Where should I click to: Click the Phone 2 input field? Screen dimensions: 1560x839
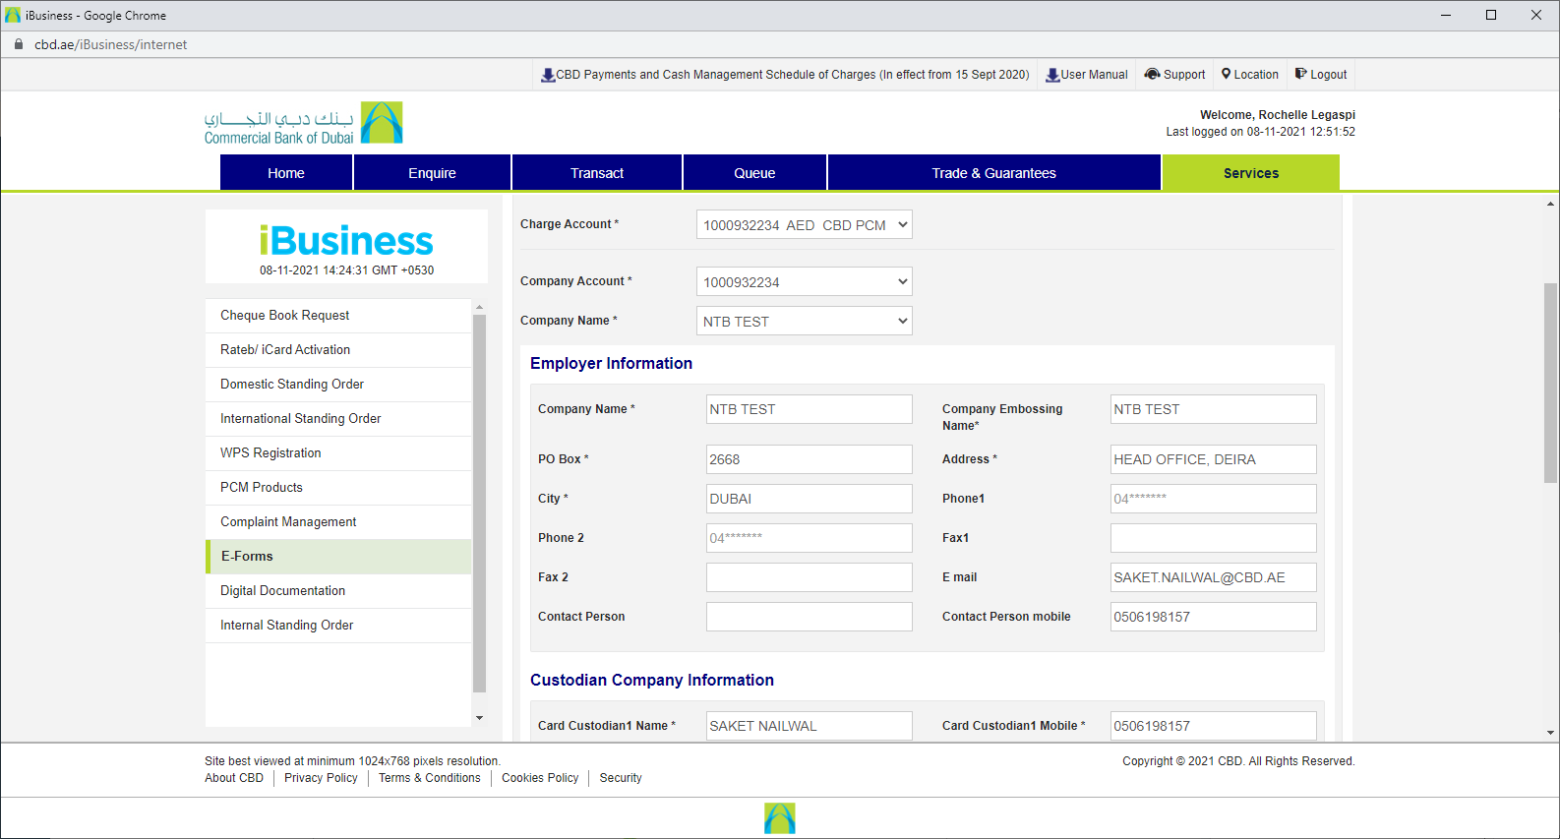[x=810, y=538]
